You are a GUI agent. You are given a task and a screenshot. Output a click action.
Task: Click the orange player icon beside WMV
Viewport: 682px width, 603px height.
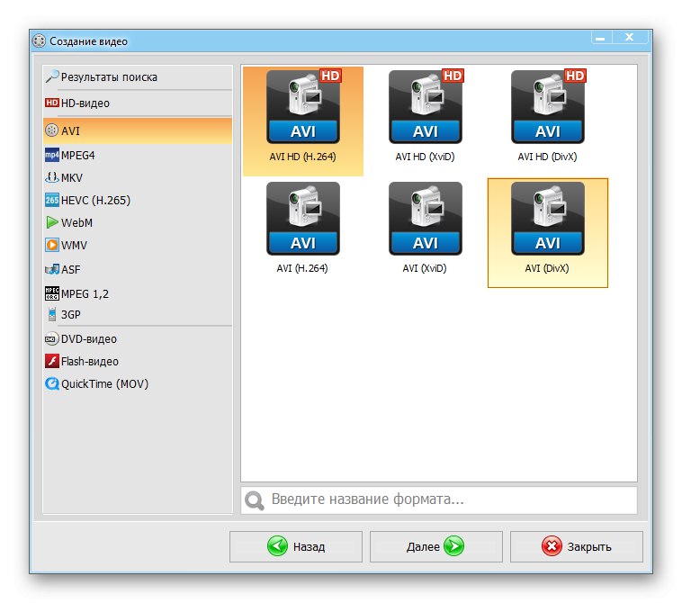click(52, 245)
